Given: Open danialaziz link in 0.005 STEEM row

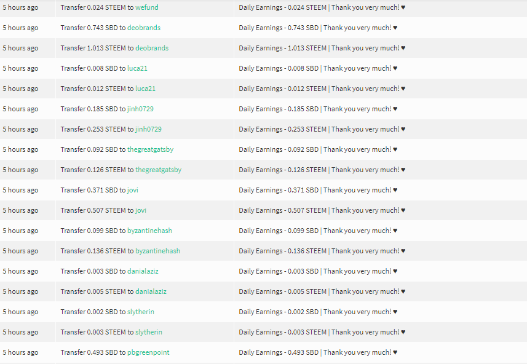Looking at the screenshot, I should point(151,291).
